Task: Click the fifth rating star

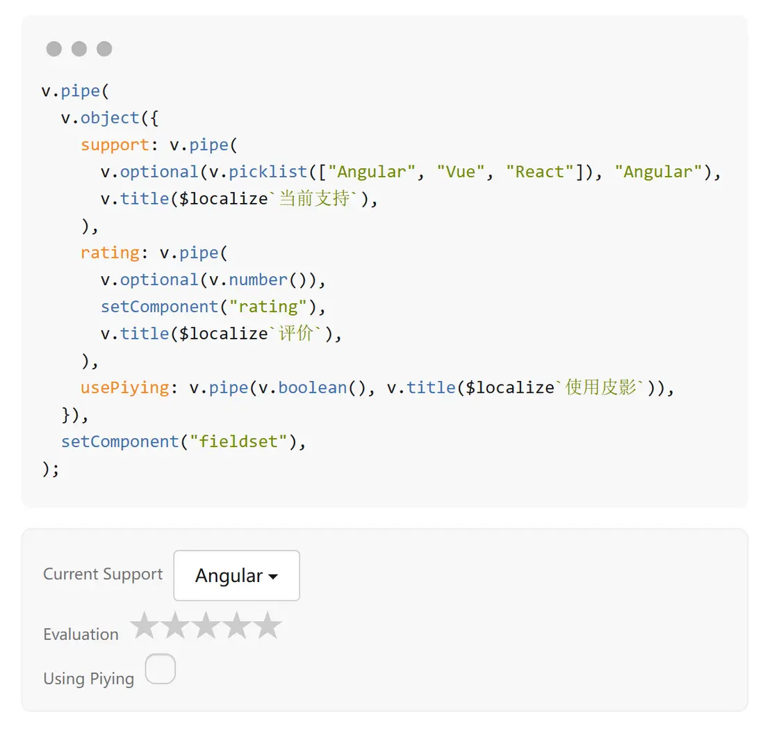Action: coord(267,626)
